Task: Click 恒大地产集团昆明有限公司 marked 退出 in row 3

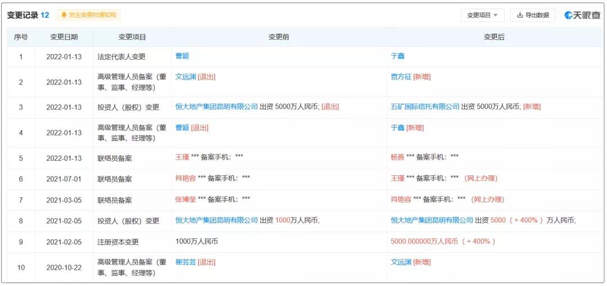Action: [216, 107]
